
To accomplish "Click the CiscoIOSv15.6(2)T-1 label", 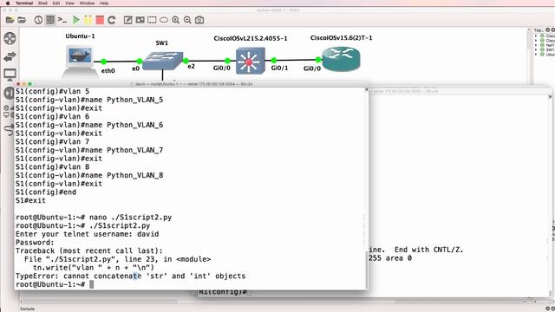I will tap(341, 38).
